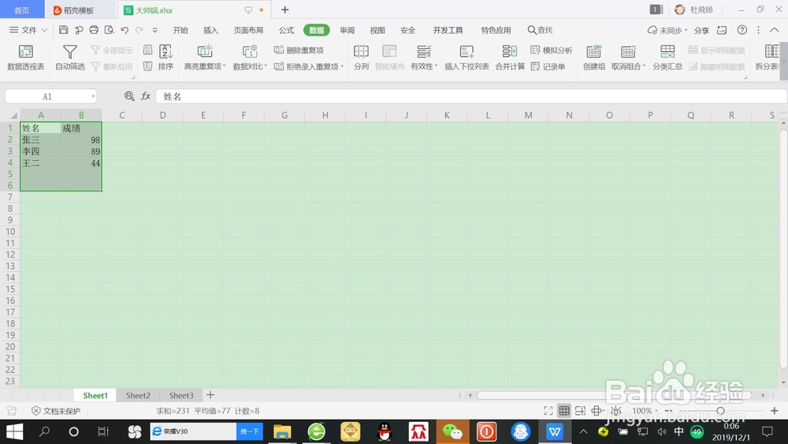788x444 pixels.
Task: Click the fx insert function icon
Action: tap(146, 96)
